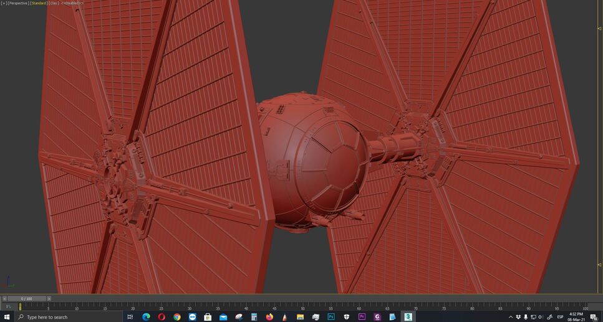This screenshot has height=322, width=603.
Task: Launch Photoshop from the taskbar
Action: 330,317
